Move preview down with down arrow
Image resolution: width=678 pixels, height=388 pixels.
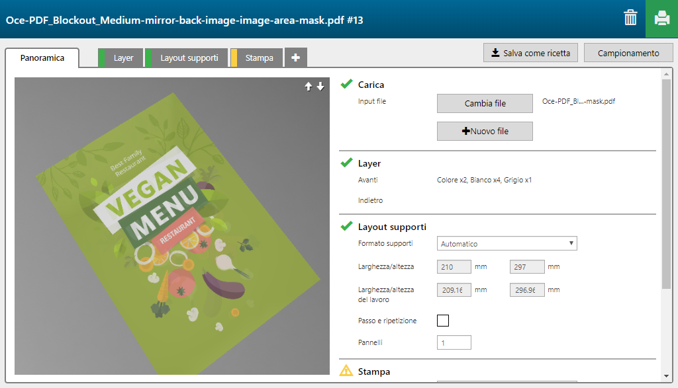[x=320, y=87]
